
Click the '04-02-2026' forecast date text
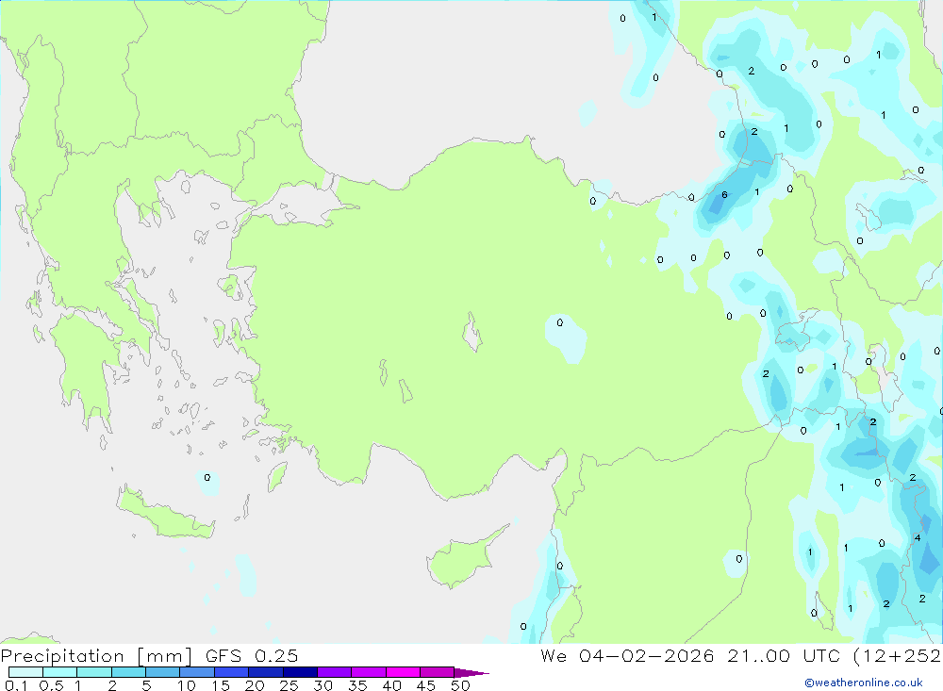pyautogui.click(x=647, y=655)
